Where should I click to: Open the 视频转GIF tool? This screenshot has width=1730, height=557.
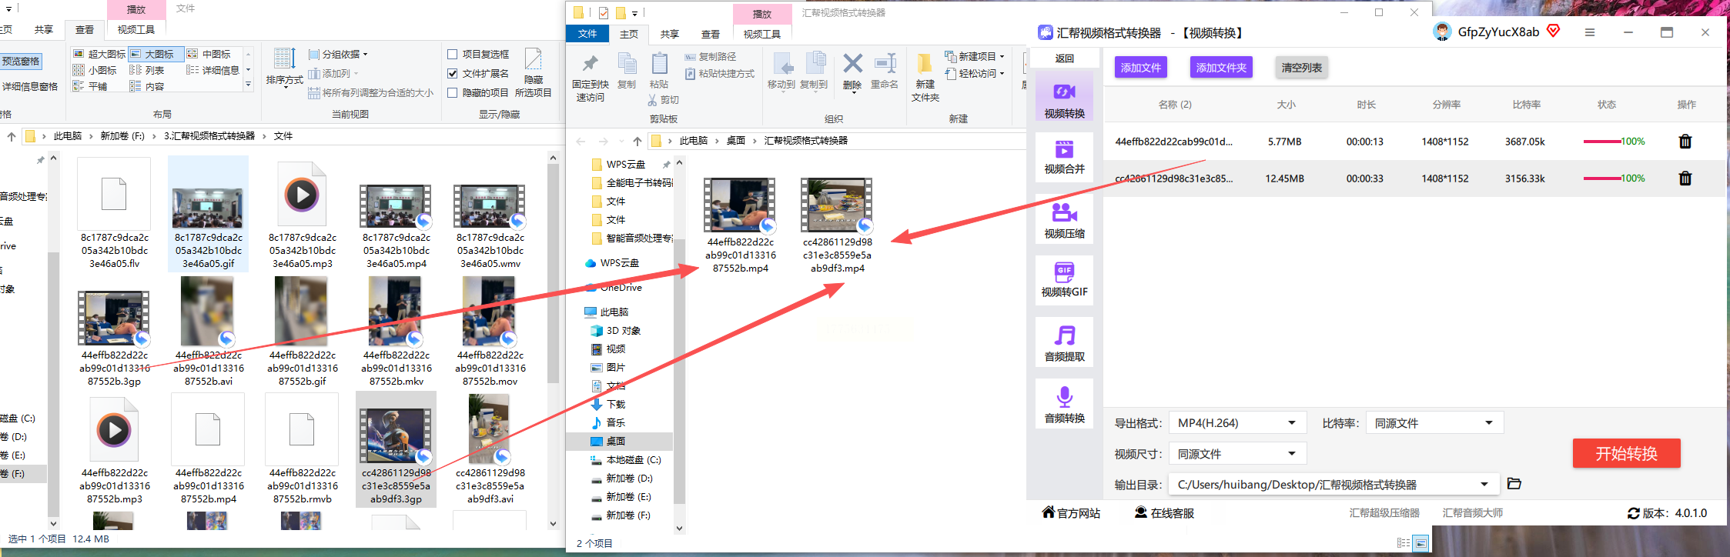(x=1064, y=280)
